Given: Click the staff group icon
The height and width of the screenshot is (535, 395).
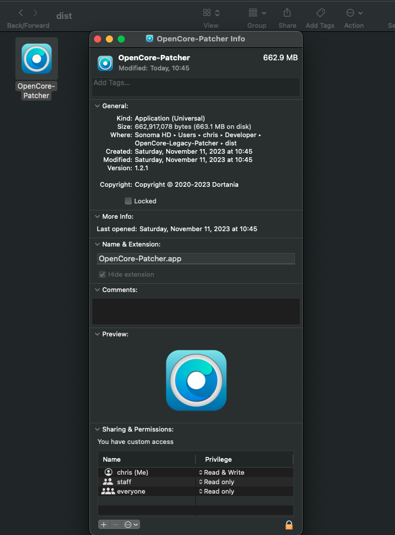Looking at the screenshot, I should [108, 482].
